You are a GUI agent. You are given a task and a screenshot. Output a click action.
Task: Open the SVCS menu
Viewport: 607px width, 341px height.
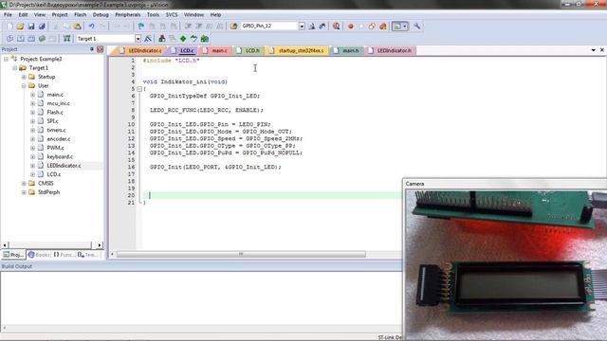172,15
